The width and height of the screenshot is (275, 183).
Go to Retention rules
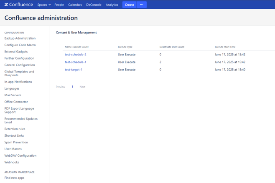(15, 129)
